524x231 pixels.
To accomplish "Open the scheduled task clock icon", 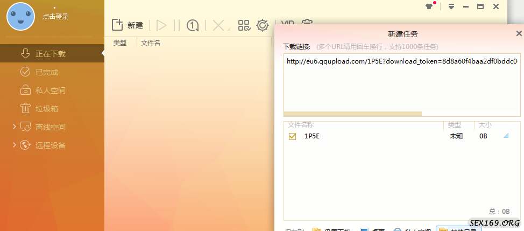I will click(x=193, y=25).
